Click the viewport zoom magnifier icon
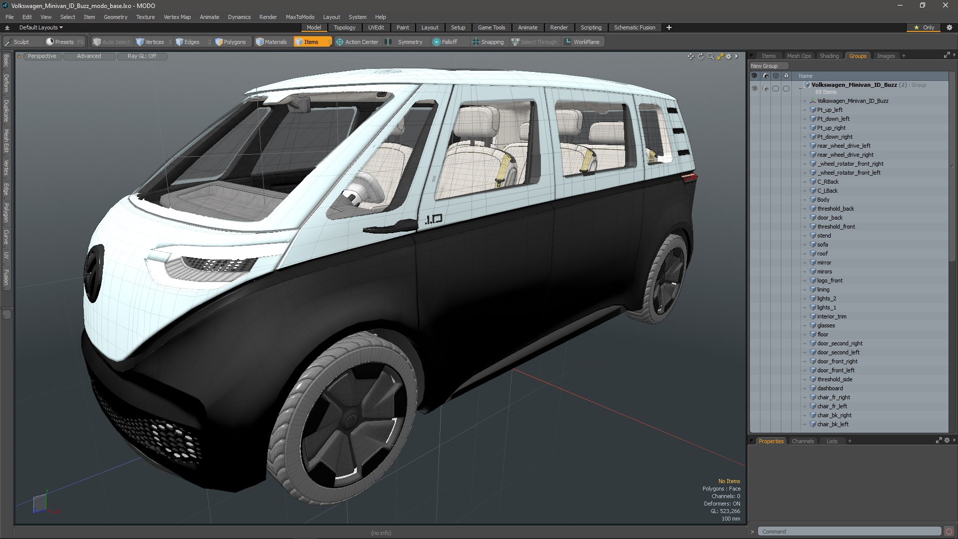This screenshot has height=539, width=958. (x=711, y=56)
